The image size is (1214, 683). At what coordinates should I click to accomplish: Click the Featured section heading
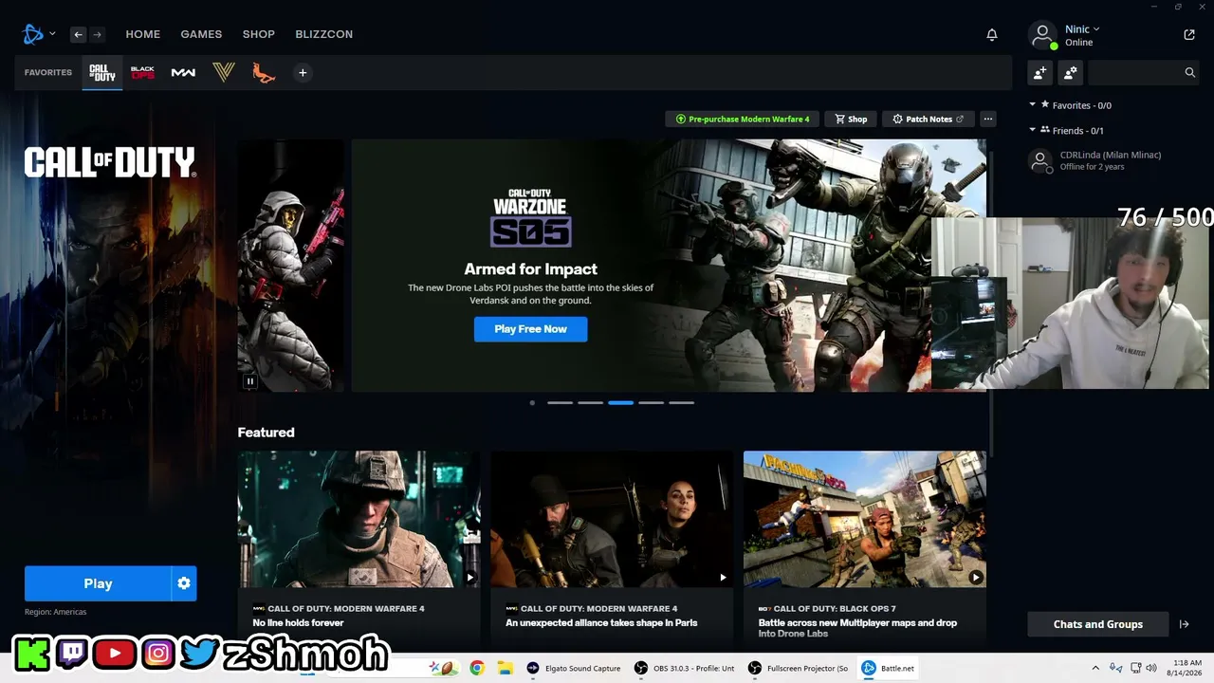pyautogui.click(x=267, y=433)
